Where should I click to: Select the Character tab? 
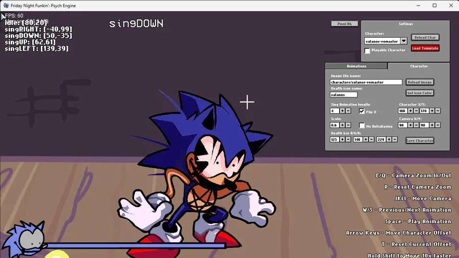(419, 66)
